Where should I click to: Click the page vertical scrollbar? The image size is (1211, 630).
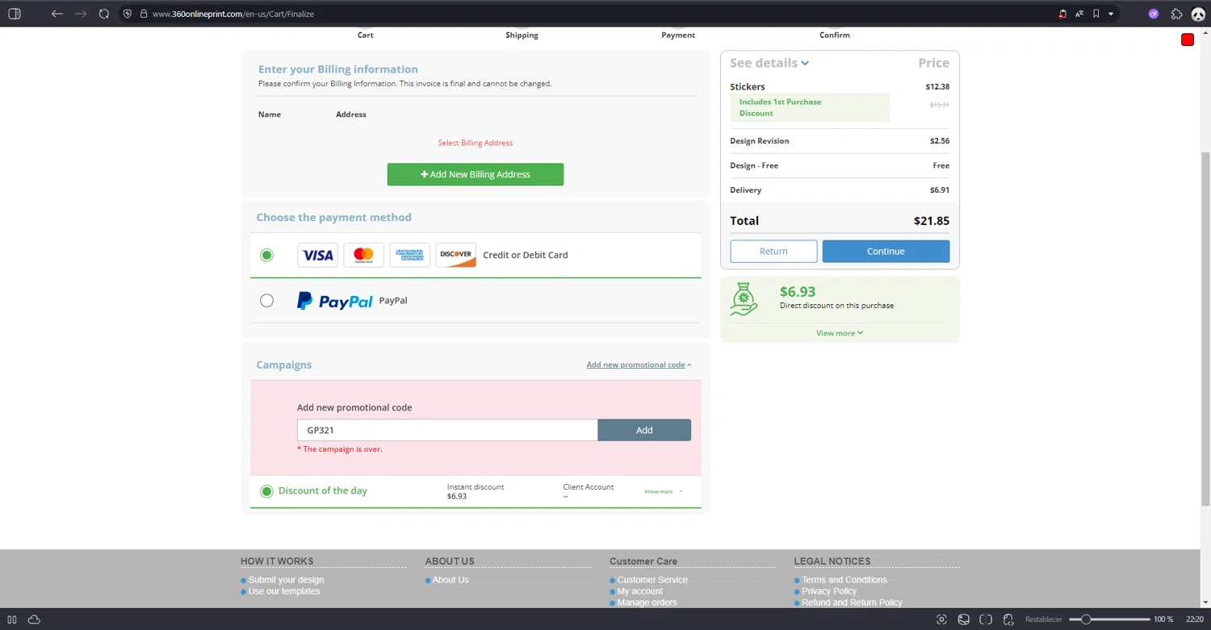point(1206,329)
